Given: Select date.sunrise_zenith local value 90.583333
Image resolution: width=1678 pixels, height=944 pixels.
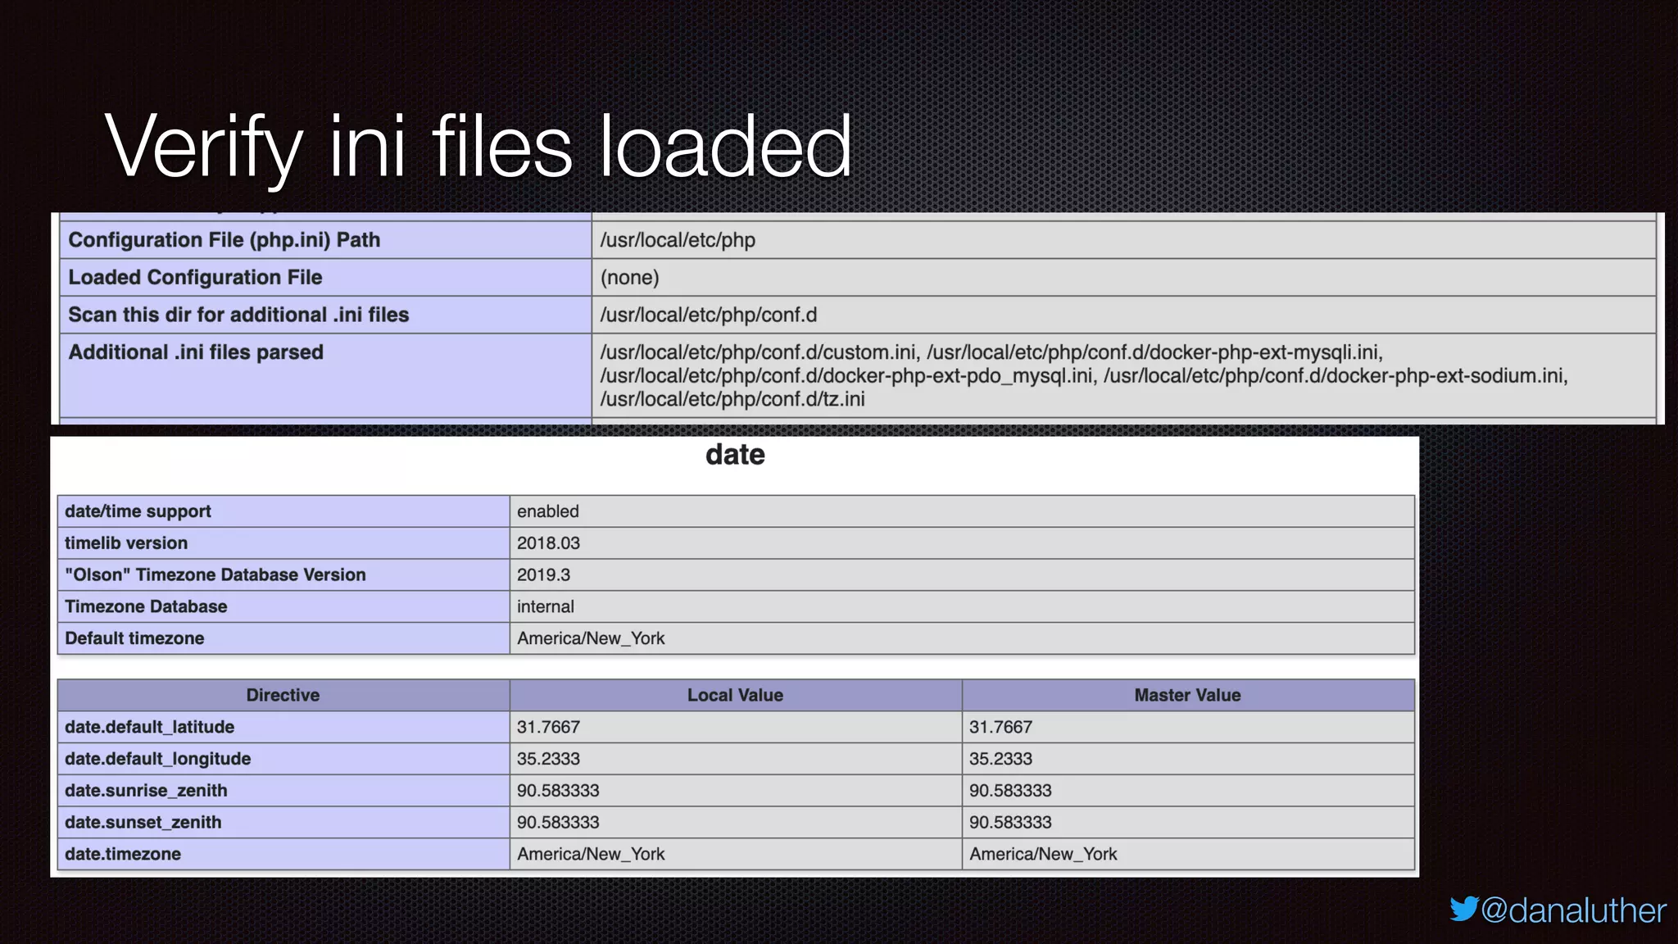Looking at the screenshot, I should 558,791.
